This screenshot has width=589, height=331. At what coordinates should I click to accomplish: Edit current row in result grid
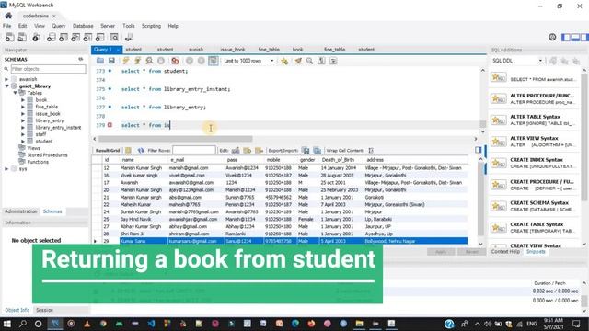(x=236, y=151)
